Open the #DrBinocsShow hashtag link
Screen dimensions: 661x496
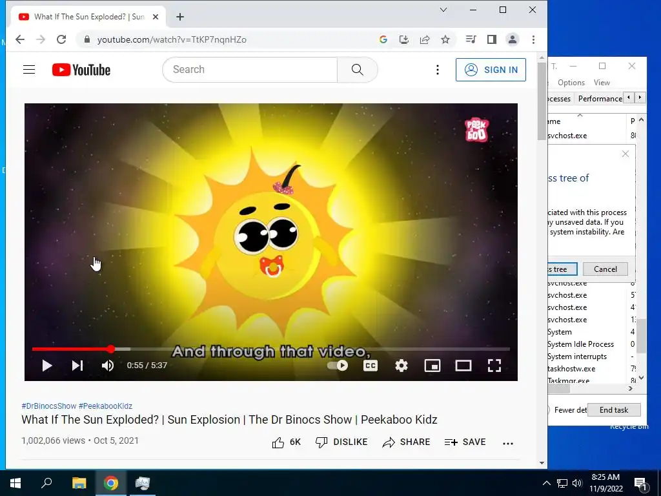[x=49, y=406]
